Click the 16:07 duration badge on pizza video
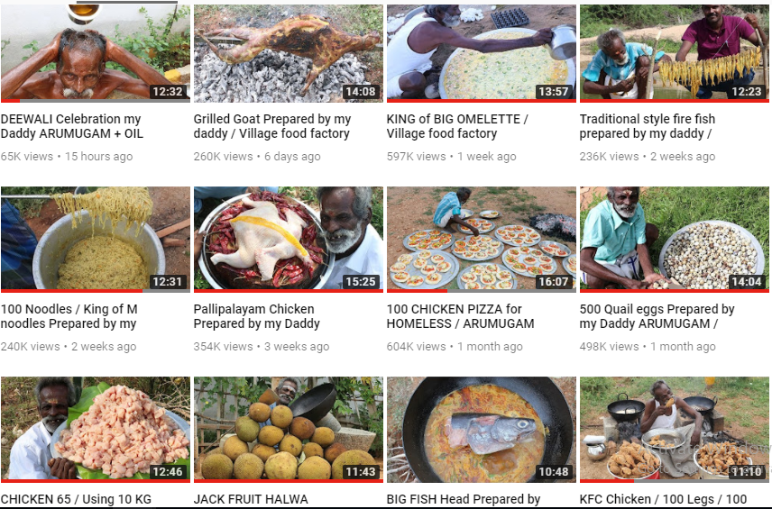Viewport: 772px width, 509px height. click(554, 282)
